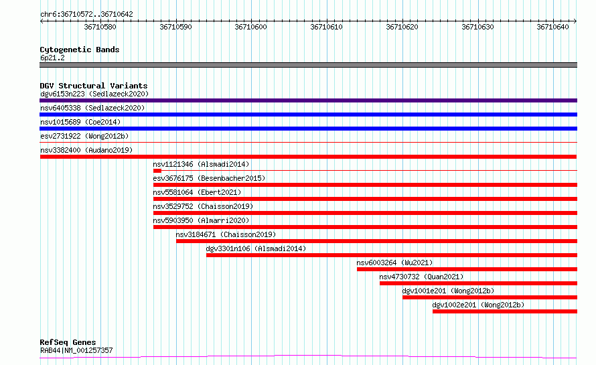Click the blue nsv1015689 Coe2014 bar
The width and height of the screenshot is (596, 365).
click(x=308, y=129)
